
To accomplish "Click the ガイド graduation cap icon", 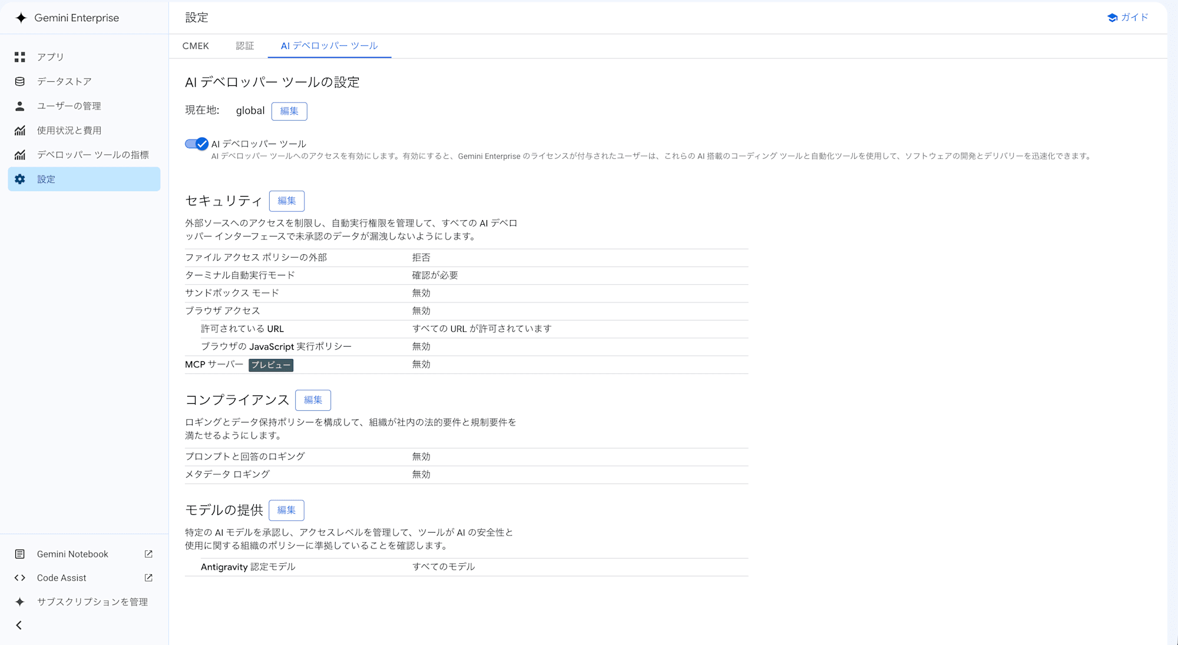I will coord(1112,18).
